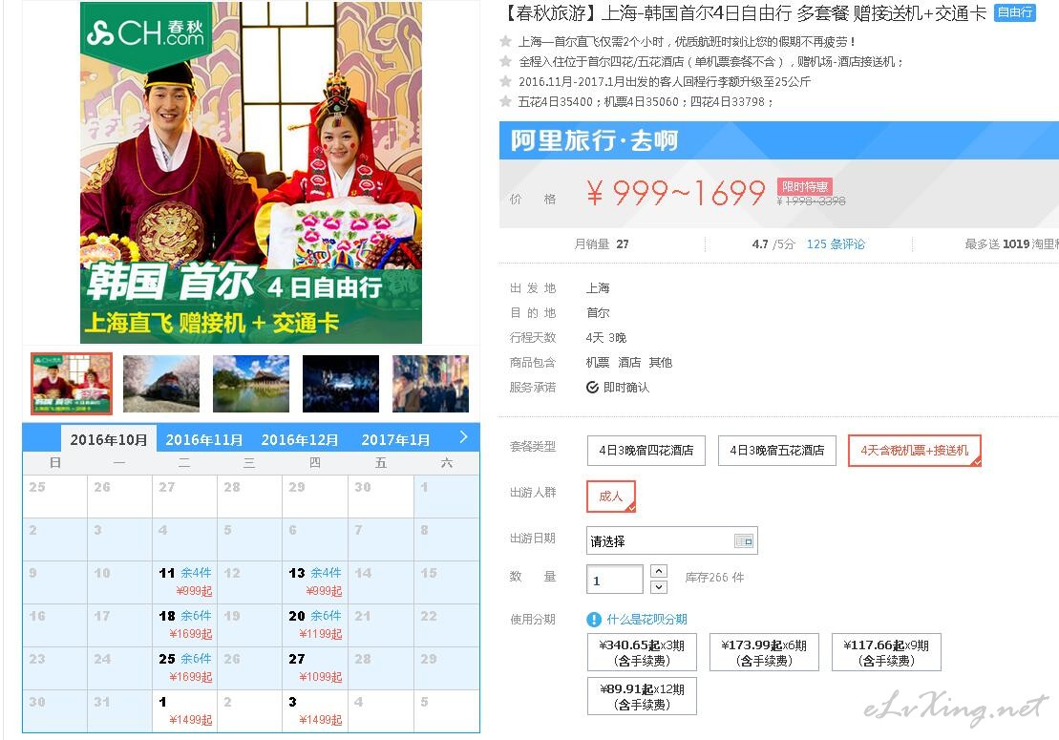Click the 即时确认 checkmark icon

pos(592,388)
